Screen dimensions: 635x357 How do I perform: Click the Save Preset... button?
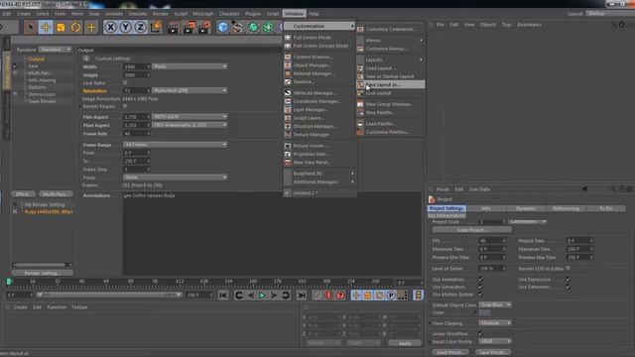tap(492, 353)
